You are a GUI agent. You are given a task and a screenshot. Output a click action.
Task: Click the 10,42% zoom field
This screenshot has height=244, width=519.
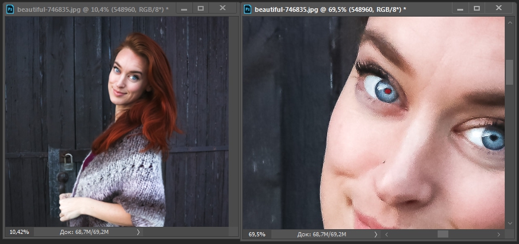click(19, 232)
